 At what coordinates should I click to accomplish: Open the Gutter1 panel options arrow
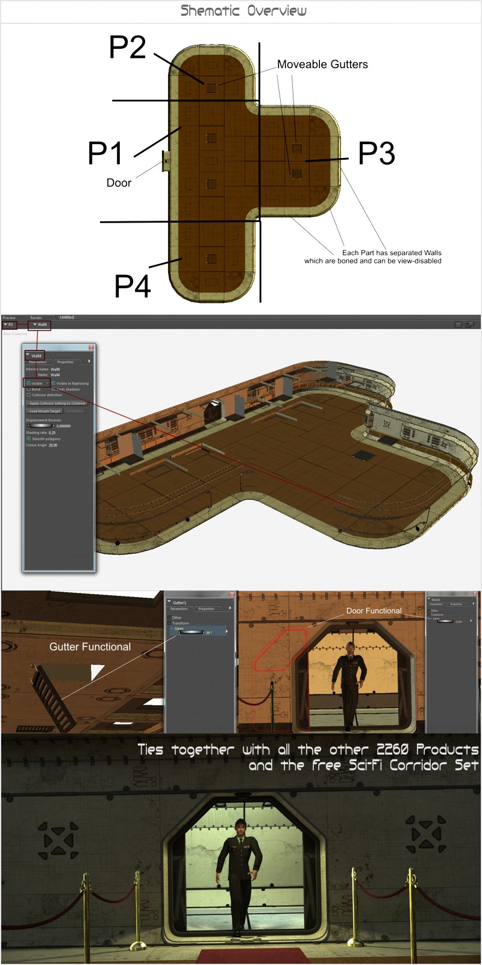[x=230, y=608]
